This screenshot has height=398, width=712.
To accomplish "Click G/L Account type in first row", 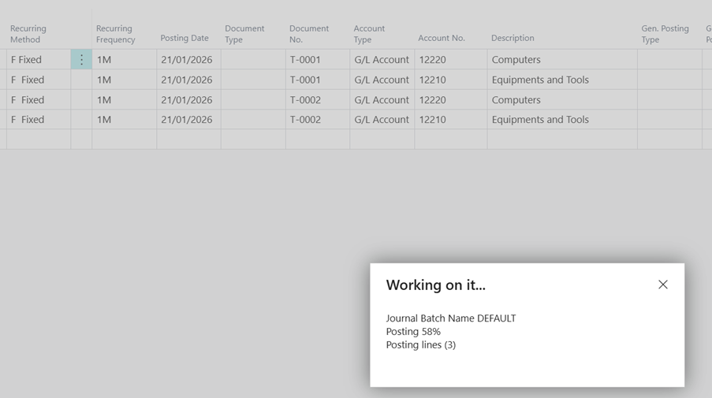I will tap(382, 60).
